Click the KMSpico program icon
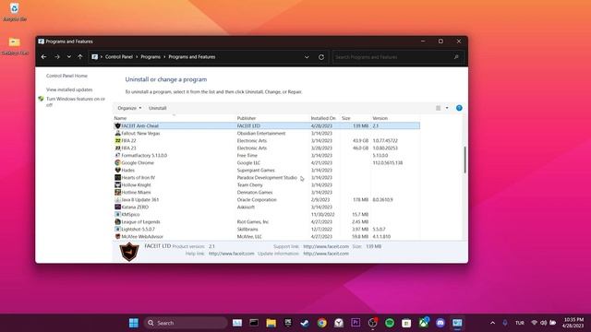This screenshot has width=591, height=332. tap(117, 214)
